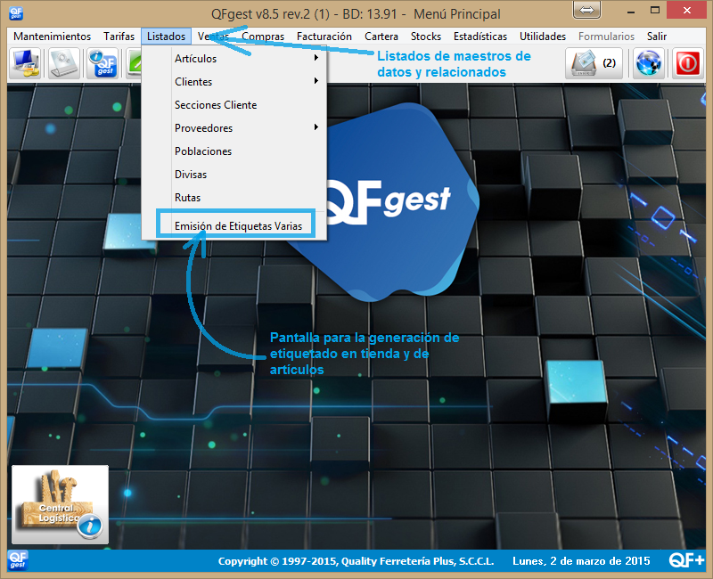Image resolution: width=713 pixels, height=579 pixels.
Task: Click the QF+ logo in status bar
Action: (686, 560)
